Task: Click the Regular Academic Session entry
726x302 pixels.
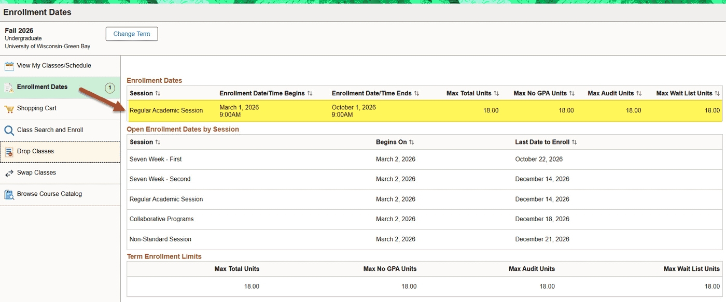Action: click(x=166, y=199)
